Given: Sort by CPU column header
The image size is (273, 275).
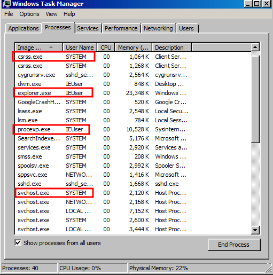Looking at the screenshot, I should click(x=106, y=48).
